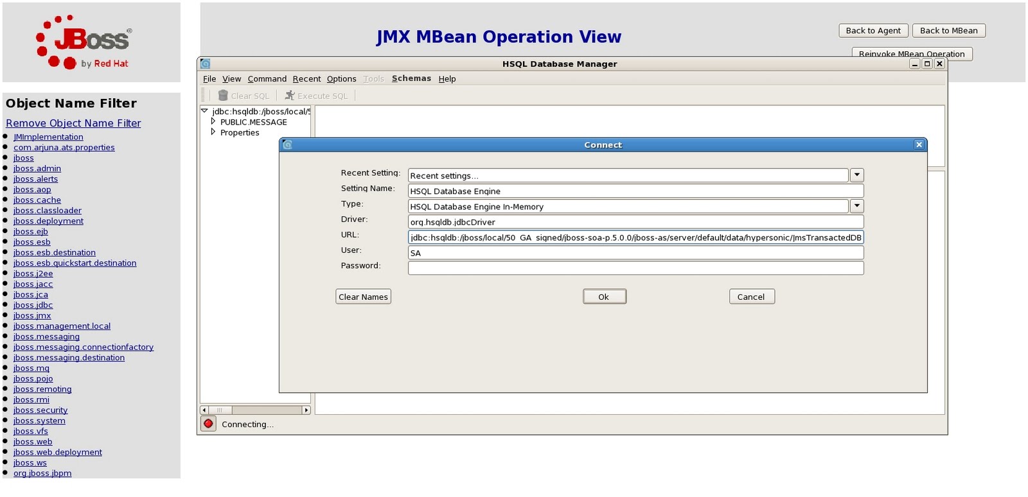Click the Execute SQL toolbar icon
Viewport: 1028px width, 497px height.
[290, 96]
